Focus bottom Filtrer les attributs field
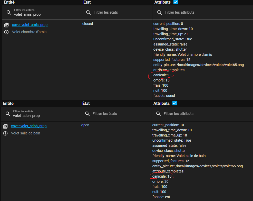253x201 pixels. tap(202, 114)
